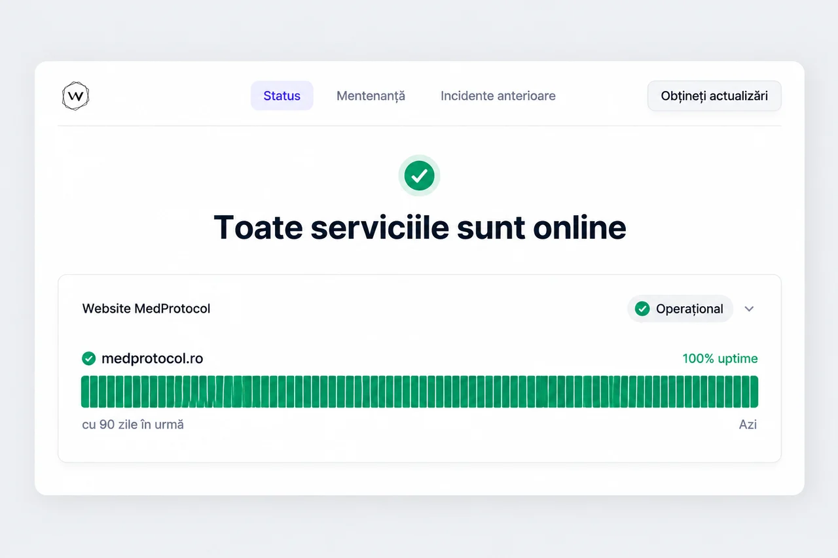Click the Toate serviciile sunt online heading
The image size is (838, 558).
(420, 227)
